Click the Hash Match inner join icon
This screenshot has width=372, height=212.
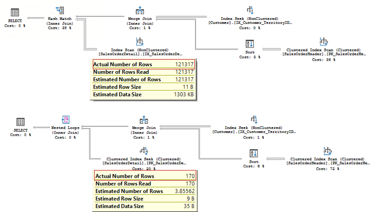click(x=60, y=10)
